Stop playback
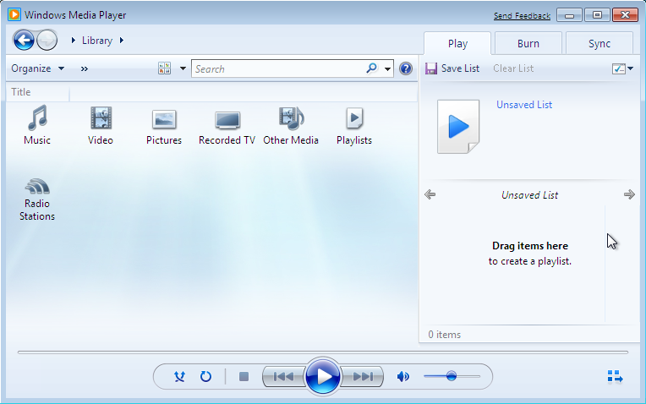Viewport: 646px width, 404px height. [244, 376]
